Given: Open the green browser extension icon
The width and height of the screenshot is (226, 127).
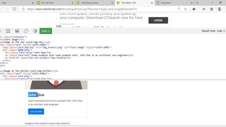Looking at the screenshot, I should tap(194, 9).
